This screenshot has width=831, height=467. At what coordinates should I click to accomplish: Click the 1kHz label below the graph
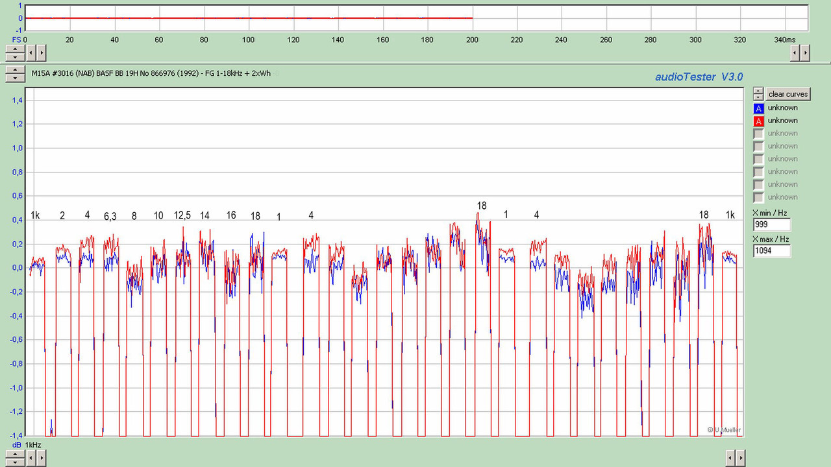(x=33, y=445)
